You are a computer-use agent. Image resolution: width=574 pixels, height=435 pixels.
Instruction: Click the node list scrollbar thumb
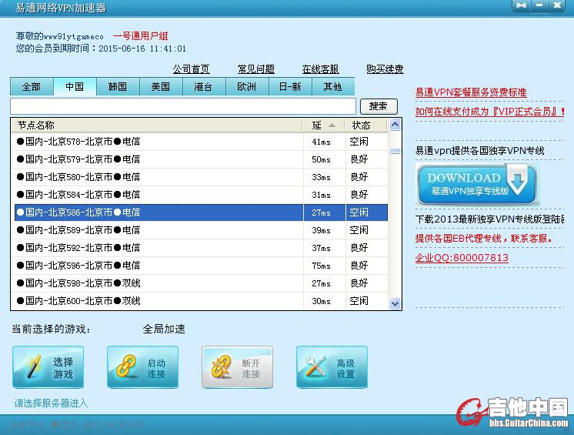[x=395, y=151]
